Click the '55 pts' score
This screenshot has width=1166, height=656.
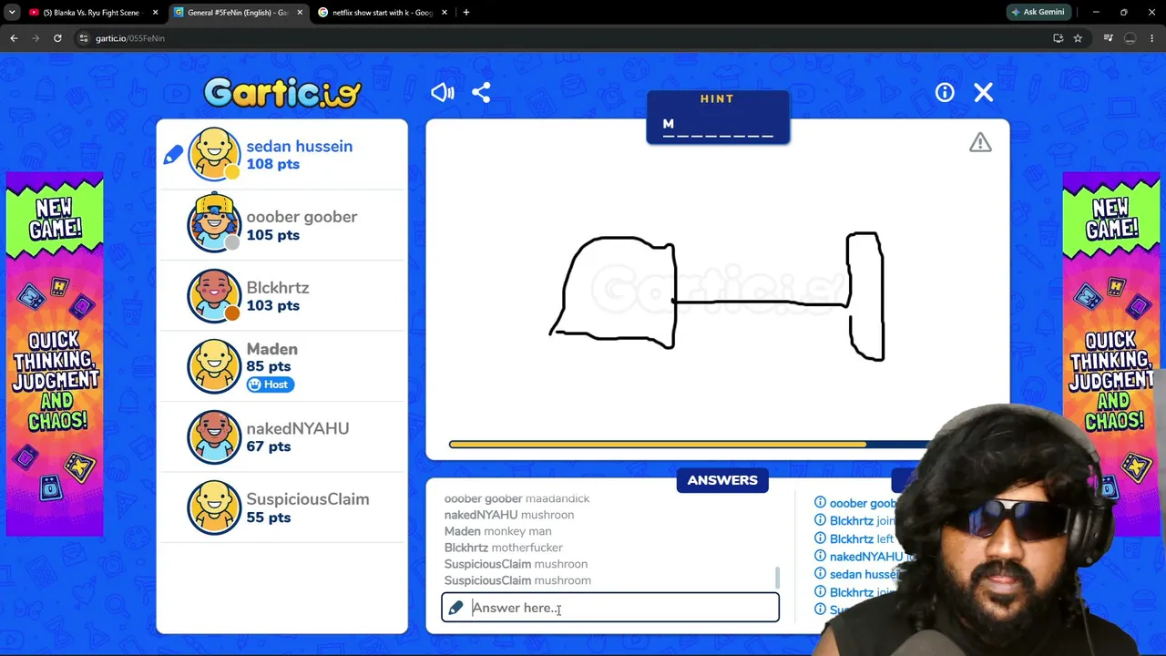pos(269,518)
